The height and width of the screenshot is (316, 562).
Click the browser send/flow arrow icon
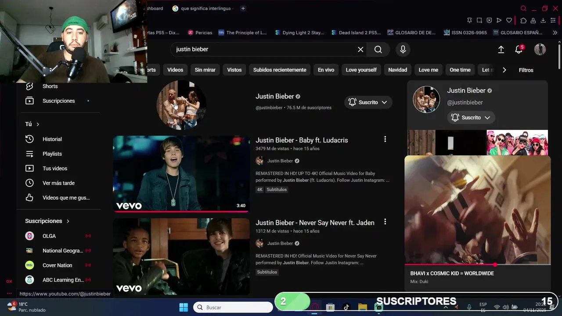[499, 20]
